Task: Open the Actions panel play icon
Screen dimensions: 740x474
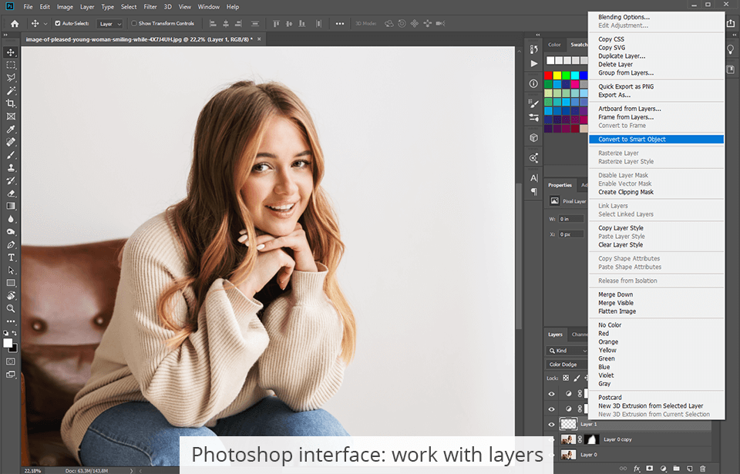Action: coord(533,63)
